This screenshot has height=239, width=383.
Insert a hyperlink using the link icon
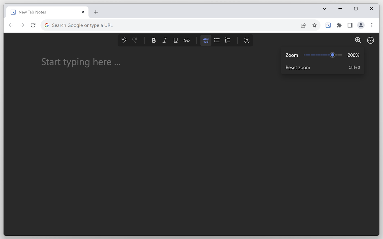click(x=187, y=40)
